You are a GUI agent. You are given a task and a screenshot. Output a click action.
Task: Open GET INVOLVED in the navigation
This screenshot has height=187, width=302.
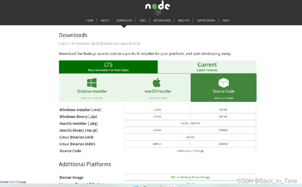(162, 21)
